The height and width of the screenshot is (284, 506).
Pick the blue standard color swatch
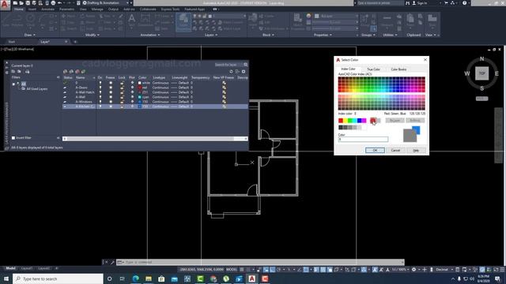pos(359,121)
